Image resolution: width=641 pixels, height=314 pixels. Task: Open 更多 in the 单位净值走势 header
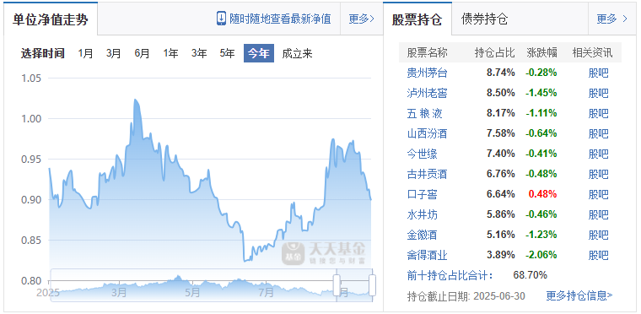coord(361,19)
